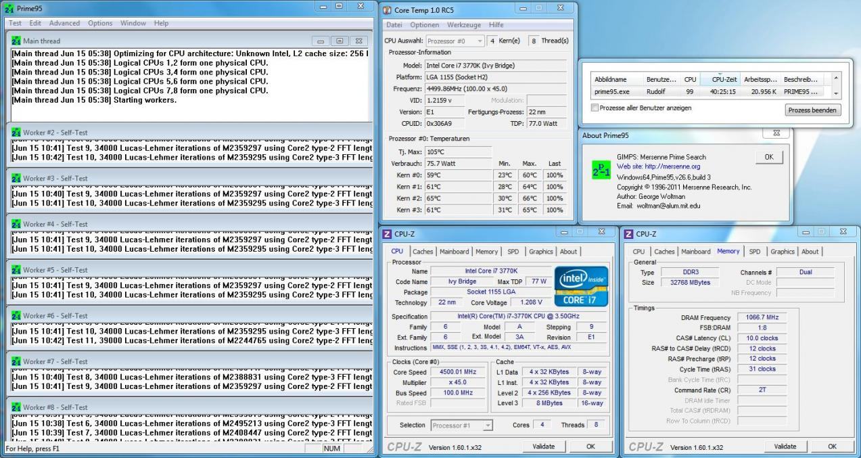Screen dimensions: 861x458
Task: Click the Core Speed 4500.01 MHz field
Action: click(x=459, y=371)
